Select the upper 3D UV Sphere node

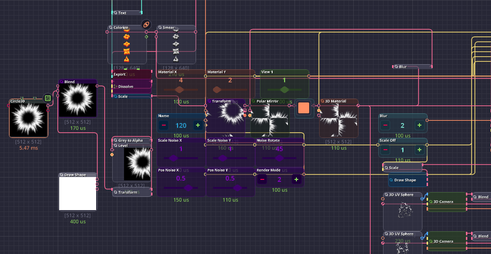(402, 211)
